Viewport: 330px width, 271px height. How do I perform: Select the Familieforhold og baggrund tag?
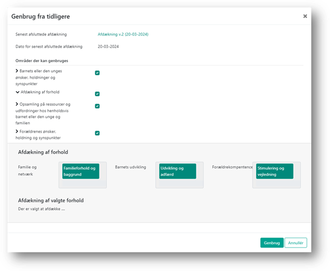coord(81,171)
